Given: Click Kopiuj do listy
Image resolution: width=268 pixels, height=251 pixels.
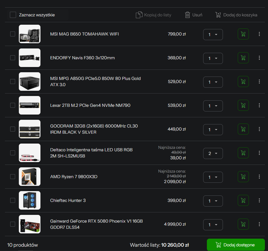Looking at the screenshot, I should point(153,15).
